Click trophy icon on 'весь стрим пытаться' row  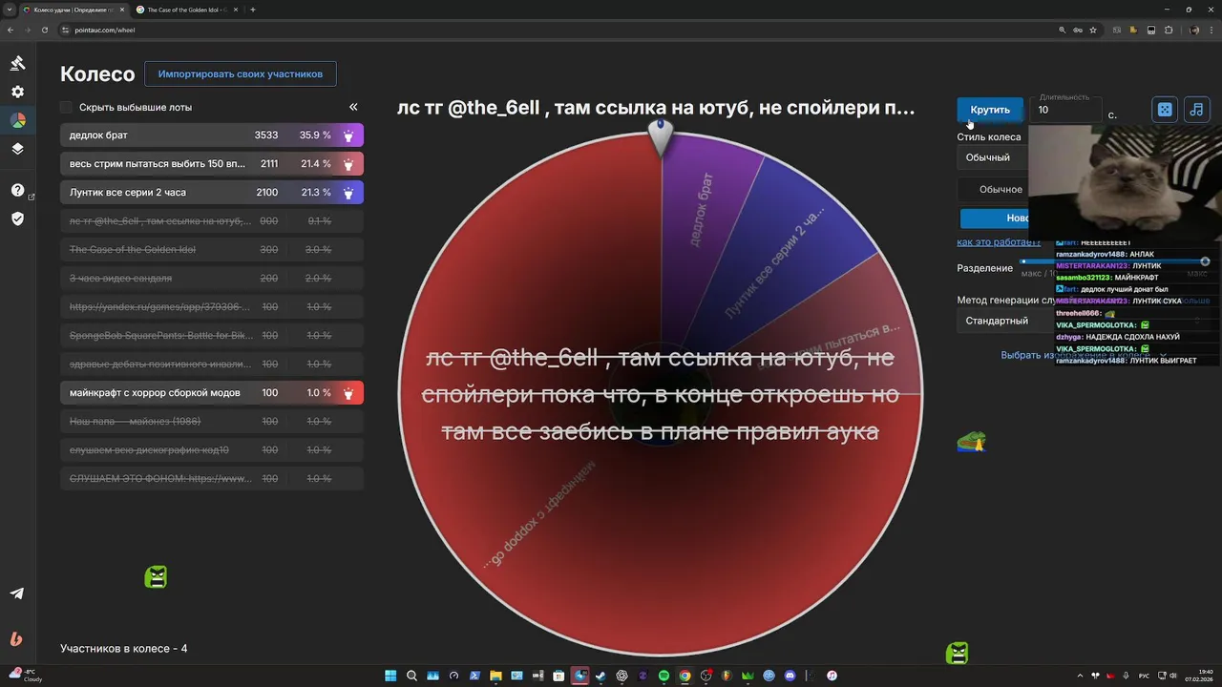(348, 164)
